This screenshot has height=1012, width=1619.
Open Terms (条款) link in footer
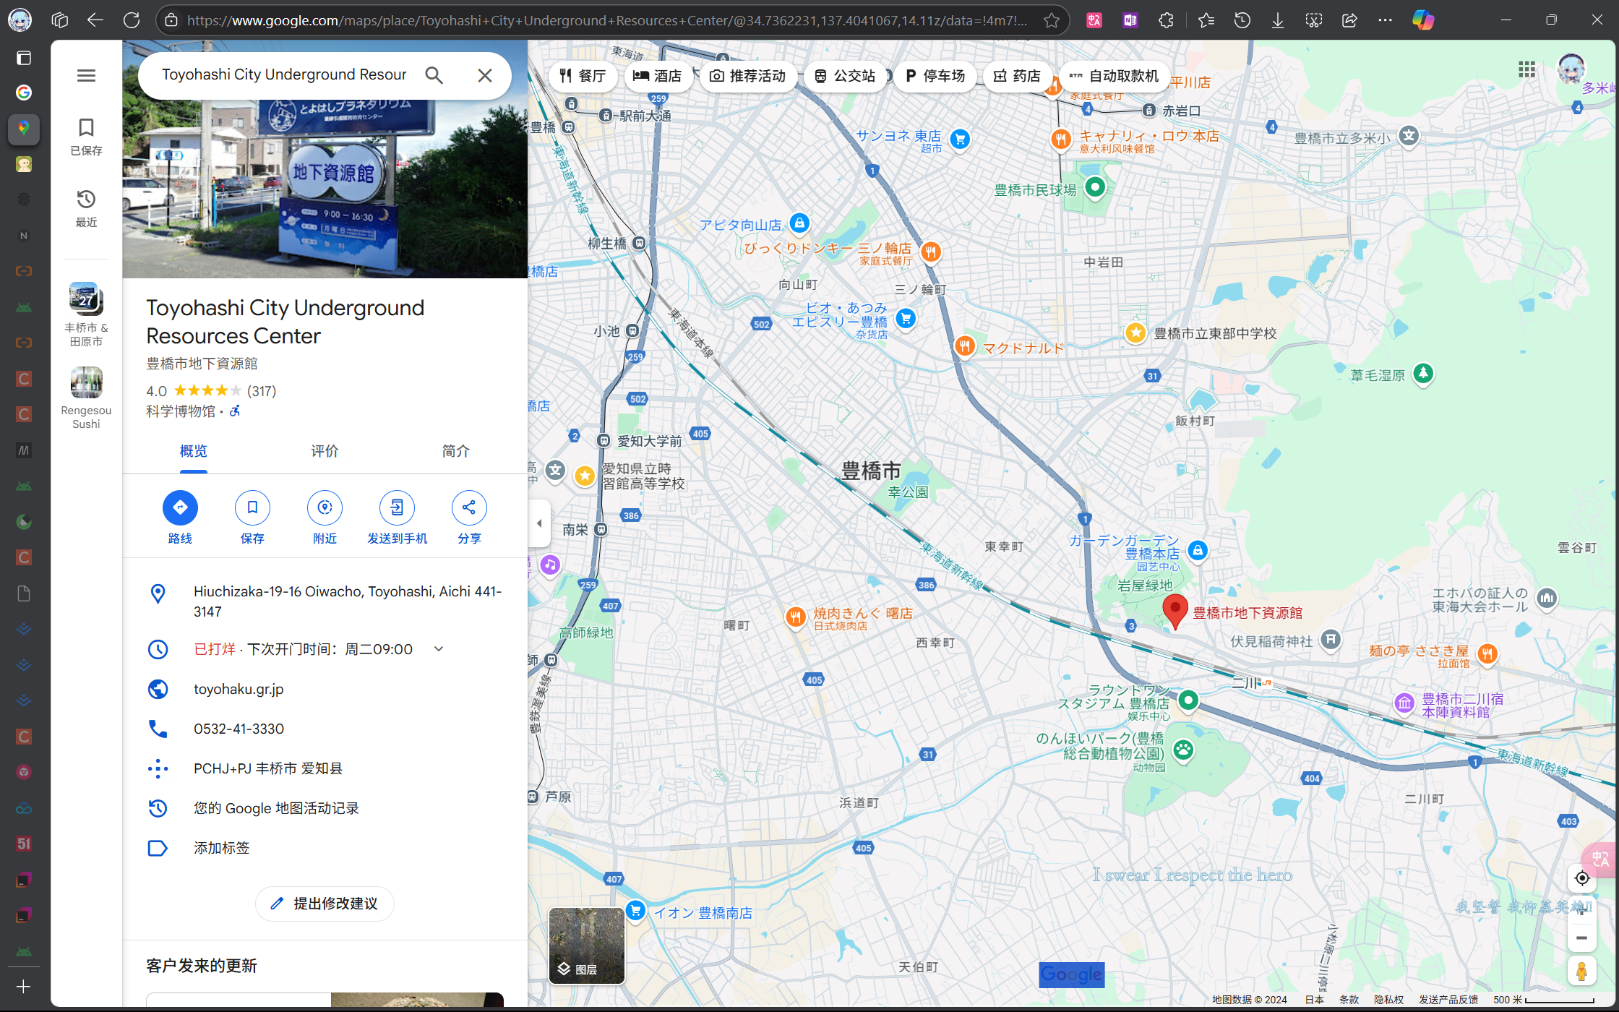[x=1349, y=1000]
